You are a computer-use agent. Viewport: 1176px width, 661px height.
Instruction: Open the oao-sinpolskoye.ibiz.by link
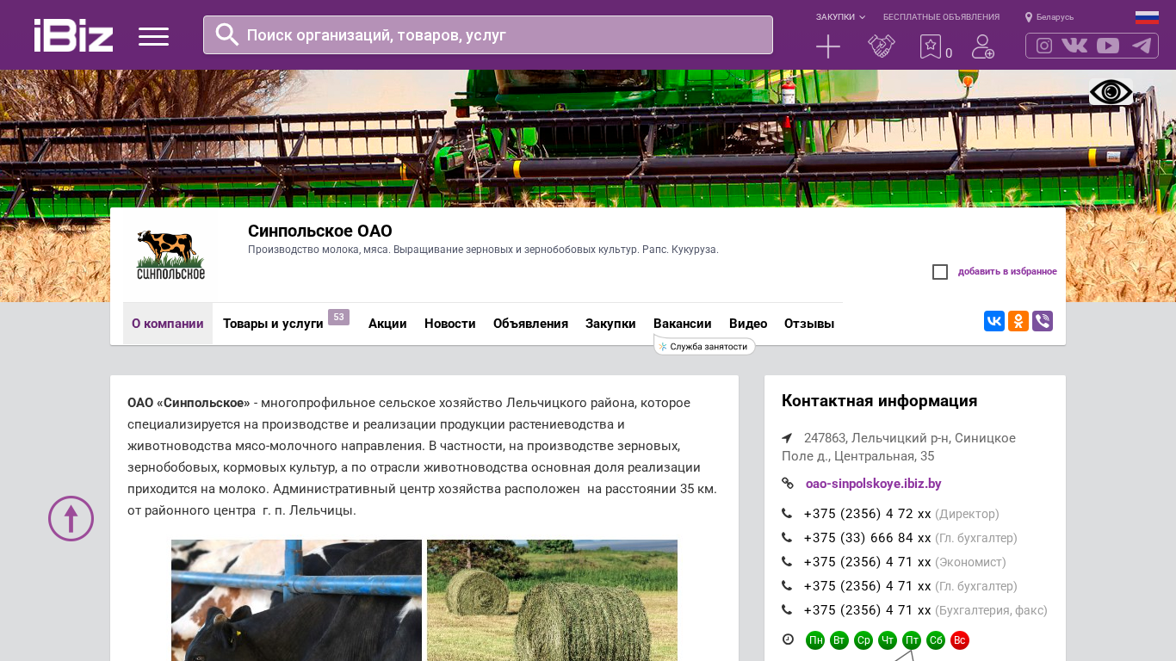874,484
